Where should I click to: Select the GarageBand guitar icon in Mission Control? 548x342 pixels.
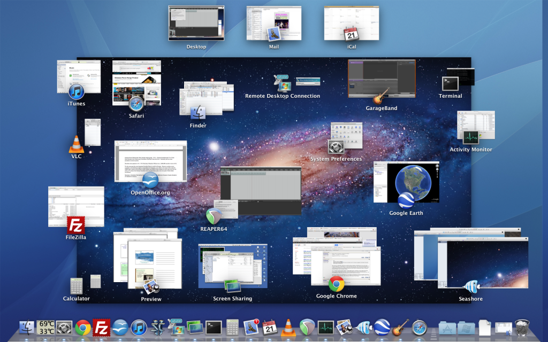[381, 96]
